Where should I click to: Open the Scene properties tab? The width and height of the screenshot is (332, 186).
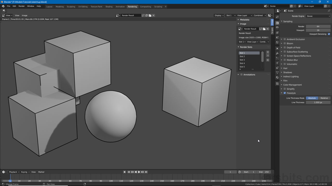pyautogui.click(x=277, y=37)
